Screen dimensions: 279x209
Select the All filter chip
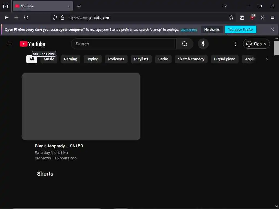[x=32, y=59]
